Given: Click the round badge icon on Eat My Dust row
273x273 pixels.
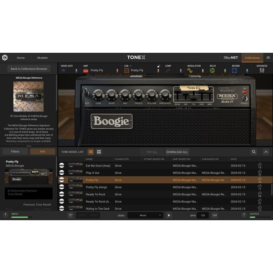Looking at the screenshot, I should tap(61, 166).
